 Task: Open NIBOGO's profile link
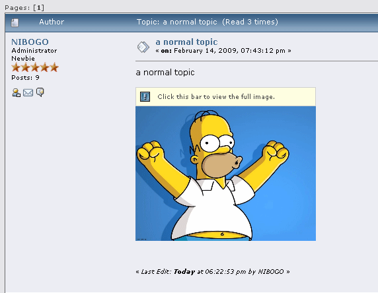[30, 42]
